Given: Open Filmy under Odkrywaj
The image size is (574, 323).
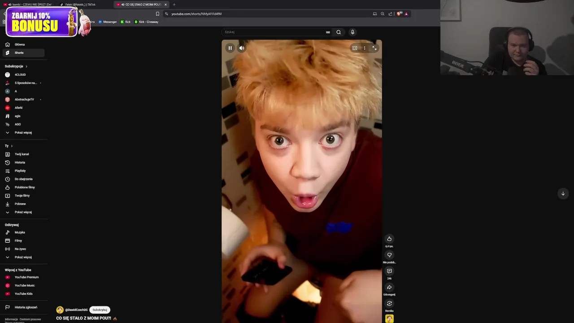Looking at the screenshot, I should pos(23,240).
